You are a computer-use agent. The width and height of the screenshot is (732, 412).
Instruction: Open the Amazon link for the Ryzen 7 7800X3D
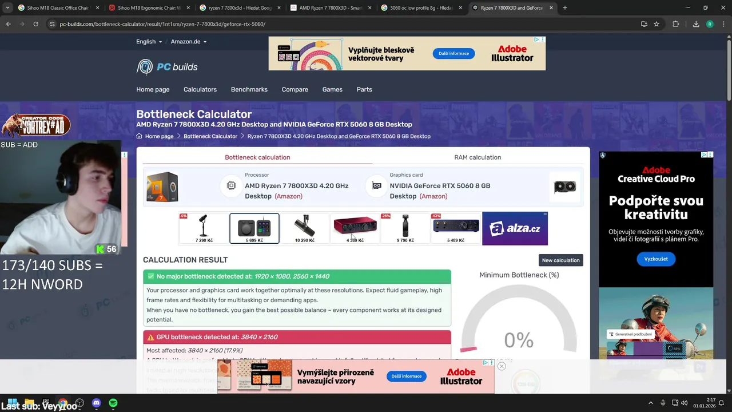tap(288, 196)
